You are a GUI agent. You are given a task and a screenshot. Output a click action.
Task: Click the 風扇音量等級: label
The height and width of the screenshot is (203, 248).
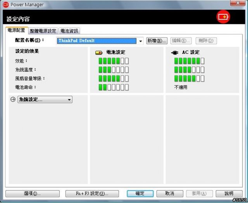[30, 78]
